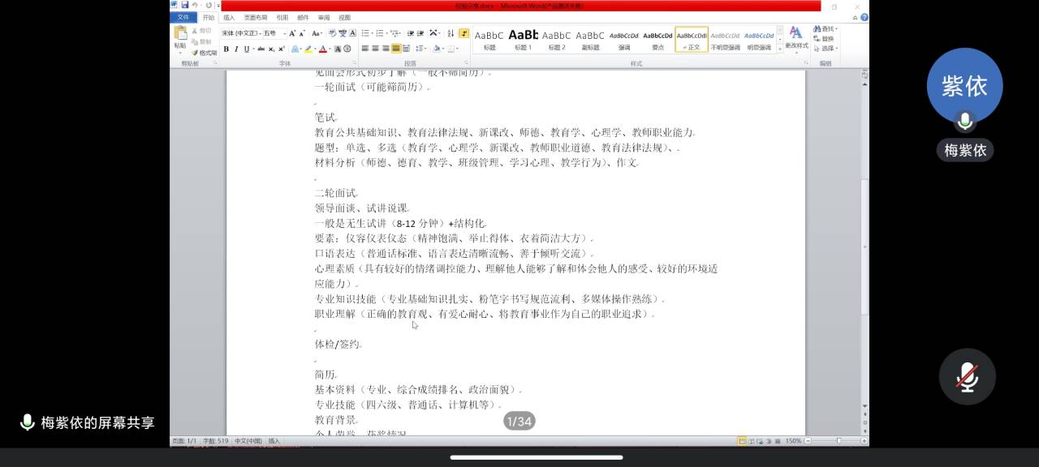Save the document with the floppy disk icon
Image resolution: width=1039 pixels, height=467 pixels.
185,5
